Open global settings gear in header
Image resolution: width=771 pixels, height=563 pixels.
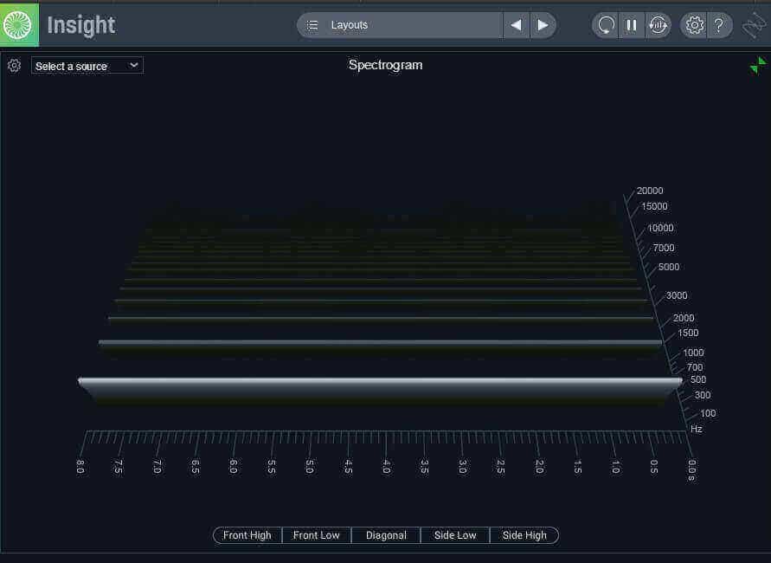point(694,25)
